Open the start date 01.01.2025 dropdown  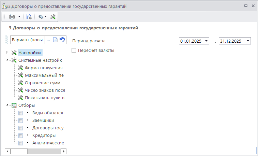click(207, 41)
